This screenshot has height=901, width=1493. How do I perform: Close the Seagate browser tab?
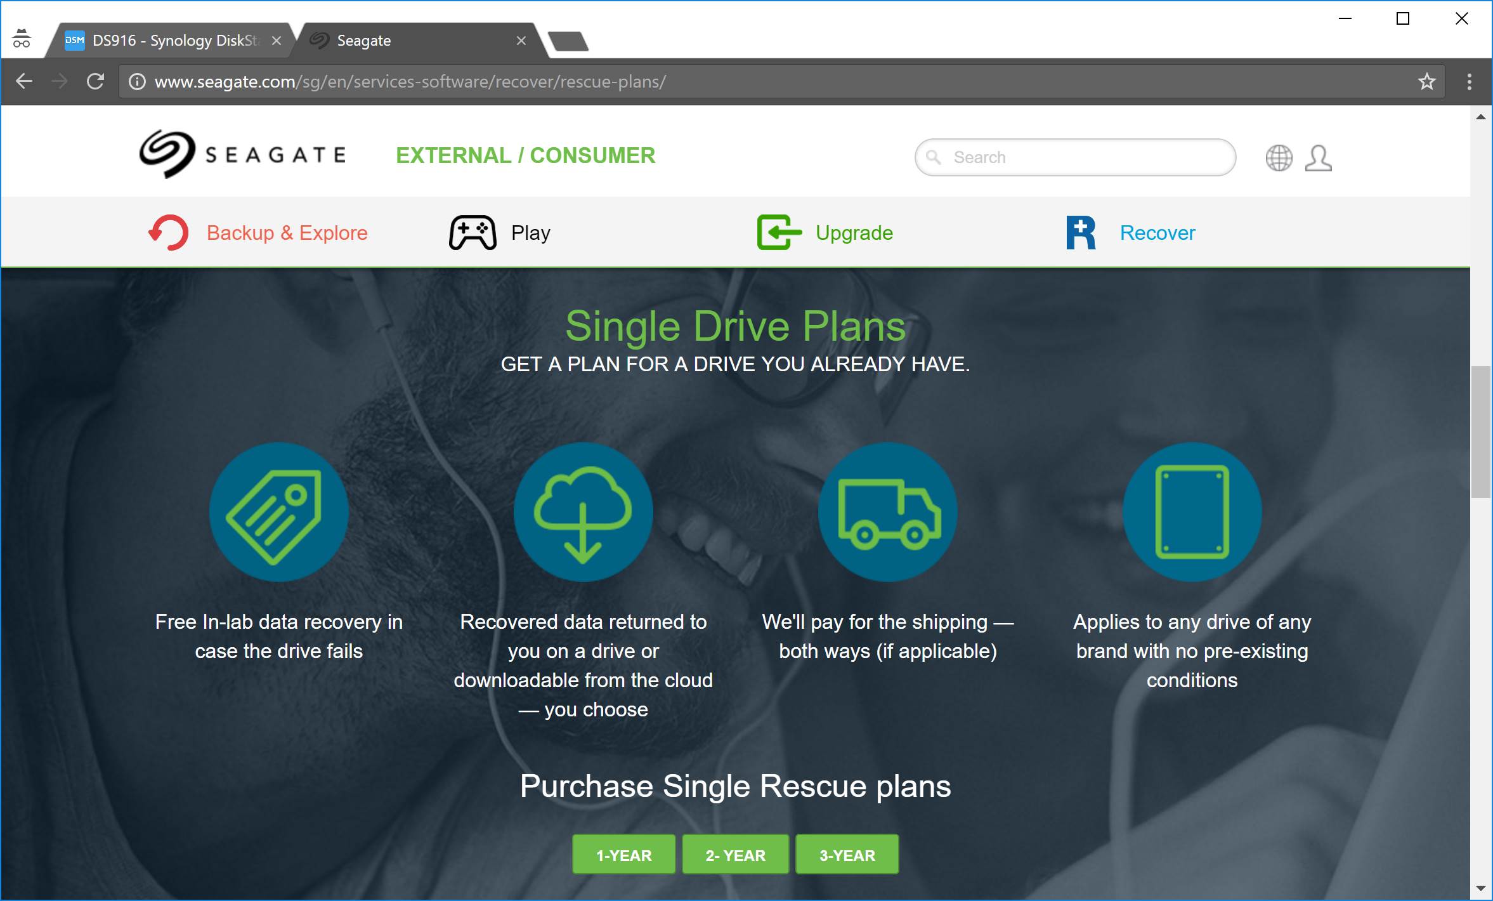click(521, 41)
